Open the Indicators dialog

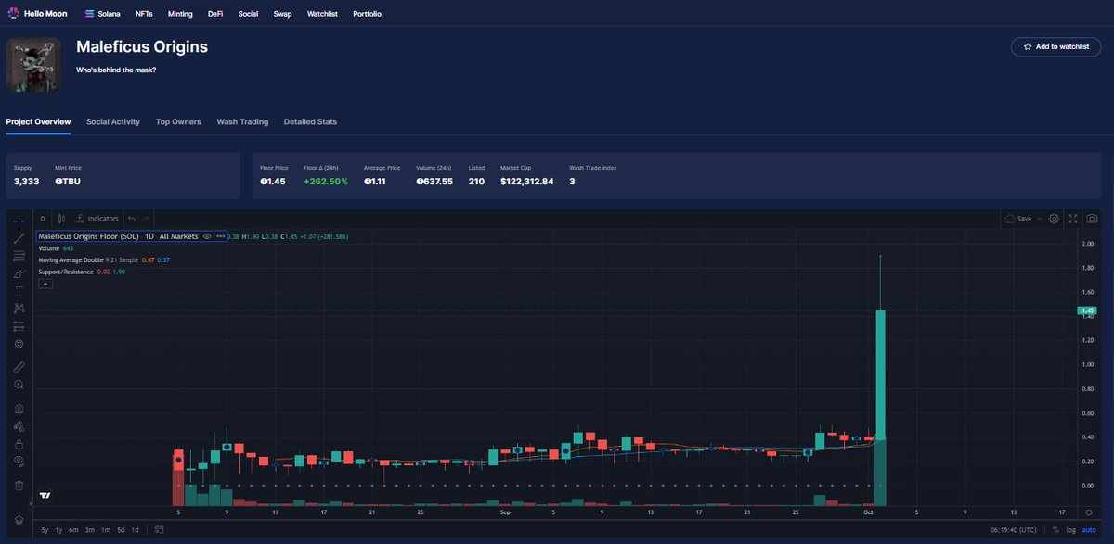coord(97,219)
